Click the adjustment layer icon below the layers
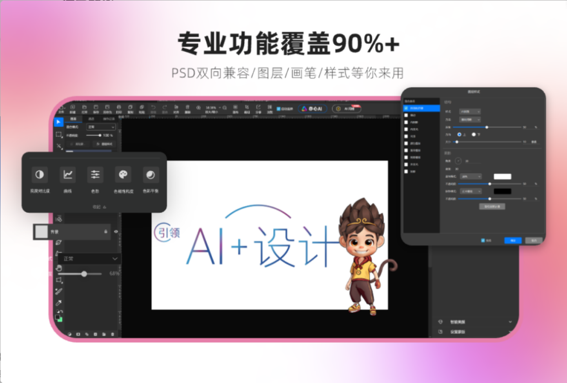This screenshot has width=567, height=383. coord(69,334)
